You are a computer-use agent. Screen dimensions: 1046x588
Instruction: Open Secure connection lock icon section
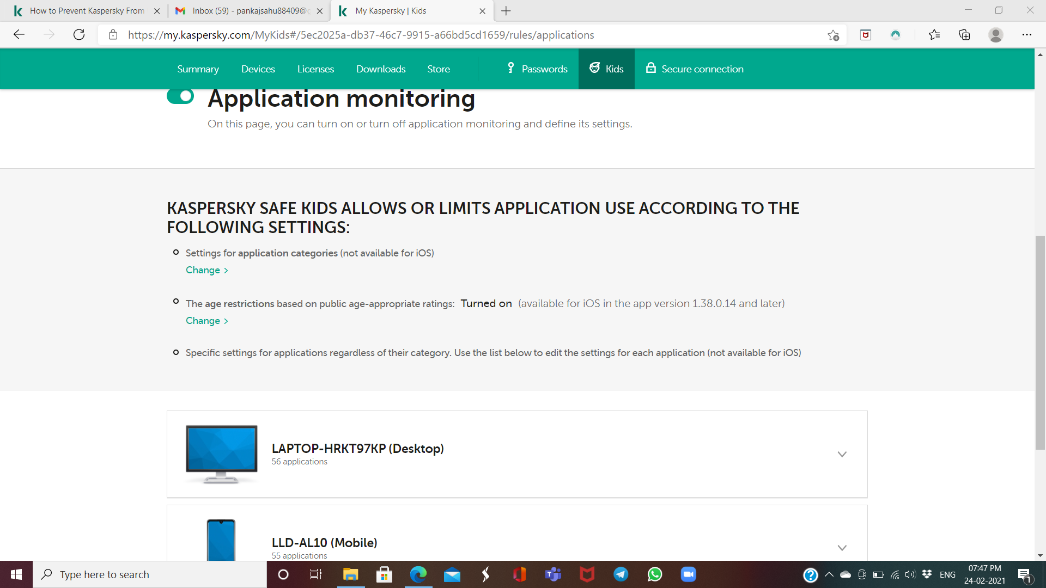coord(695,69)
